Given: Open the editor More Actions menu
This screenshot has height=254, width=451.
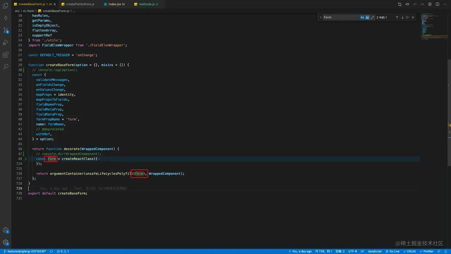Looking at the screenshot, I should pyautogui.click(x=445, y=4).
